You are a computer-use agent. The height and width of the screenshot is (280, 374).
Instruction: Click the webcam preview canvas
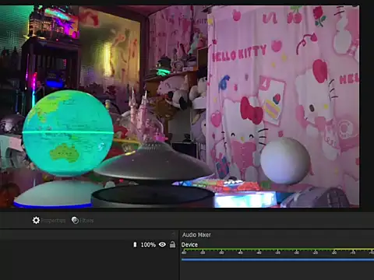(x=180, y=107)
